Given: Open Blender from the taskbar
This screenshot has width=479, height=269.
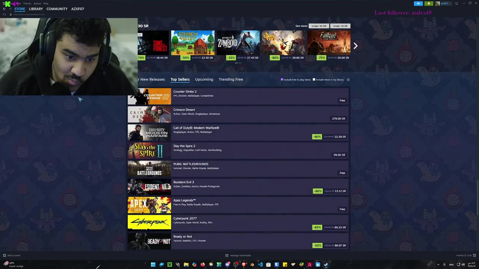Looking at the screenshot, I should (x=252, y=265).
